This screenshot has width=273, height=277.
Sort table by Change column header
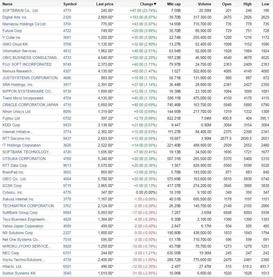pyautogui.click(x=148, y=4)
